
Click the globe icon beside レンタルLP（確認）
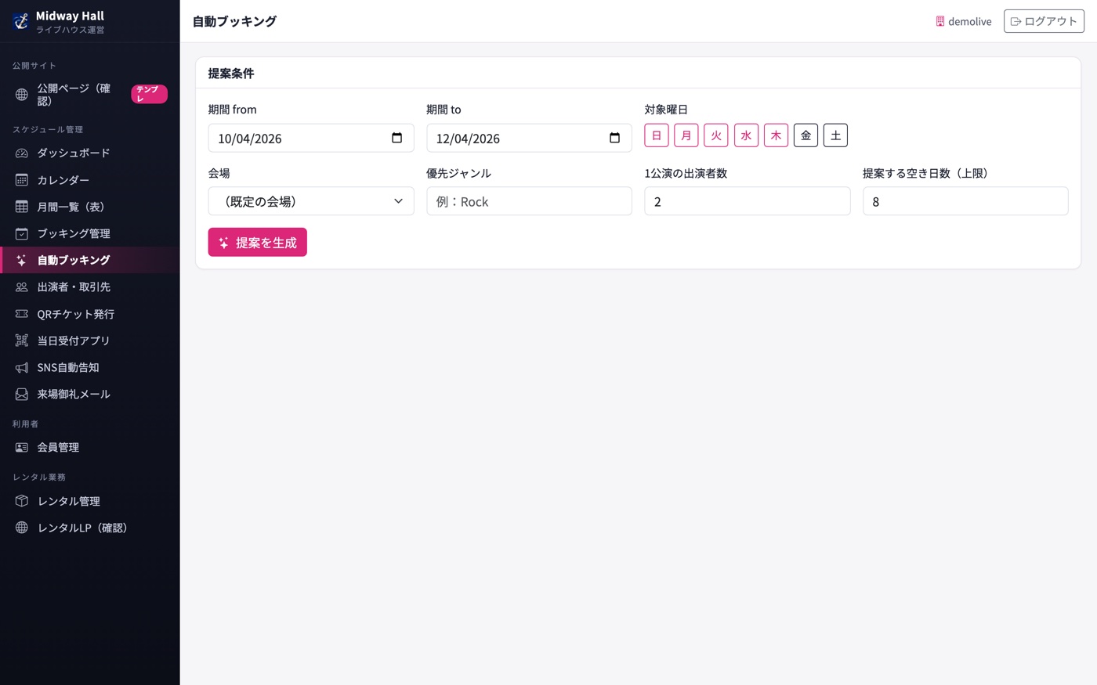[x=22, y=528]
